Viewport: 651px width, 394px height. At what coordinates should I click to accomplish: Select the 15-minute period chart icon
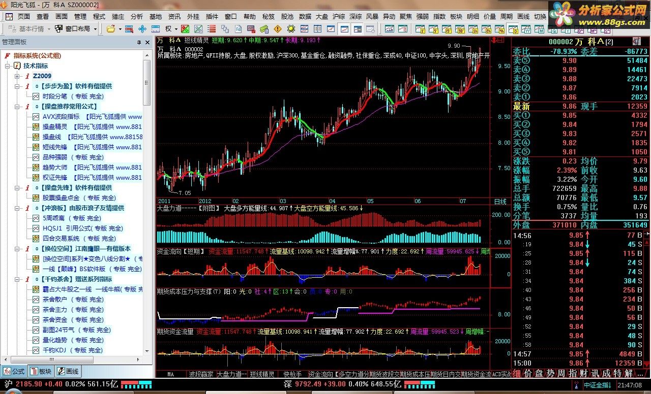447,29
